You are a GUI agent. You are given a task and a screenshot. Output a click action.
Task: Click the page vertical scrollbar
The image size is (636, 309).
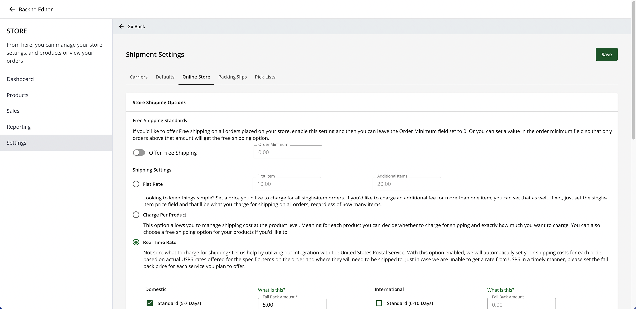[x=634, y=69]
